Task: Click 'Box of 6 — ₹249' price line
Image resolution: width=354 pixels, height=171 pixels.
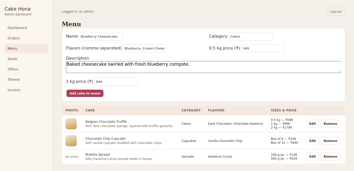Action: (x=283, y=139)
